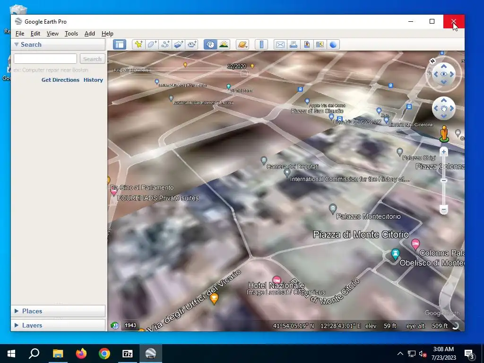Select the Camera dei Deputati map pin
The image size is (484, 363).
264,160
